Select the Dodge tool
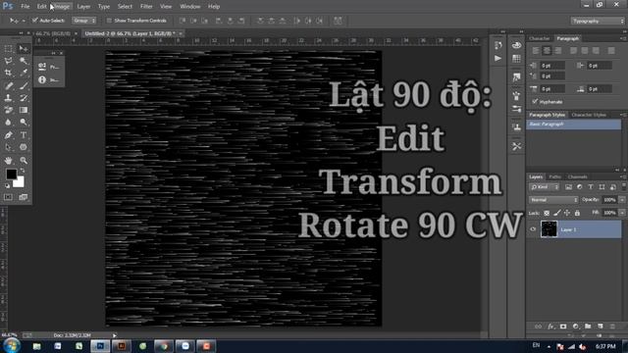 tap(24, 122)
